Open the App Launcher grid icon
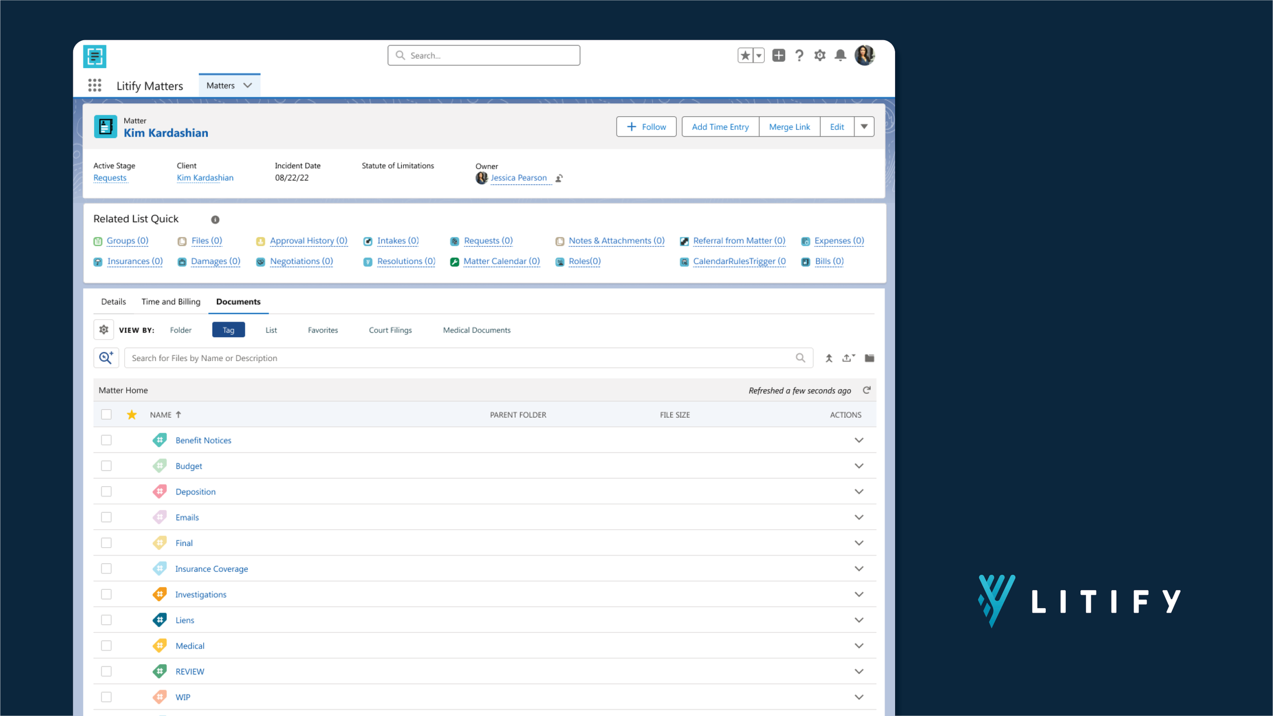This screenshot has height=716, width=1273. pyautogui.click(x=95, y=85)
